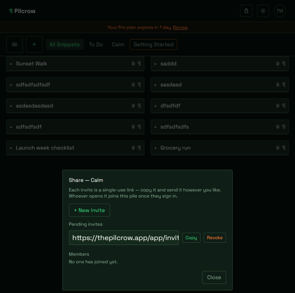Click hash icon on Sunset Walk
The image size is (295, 293).
pyautogui.click(x=133, y=64)
